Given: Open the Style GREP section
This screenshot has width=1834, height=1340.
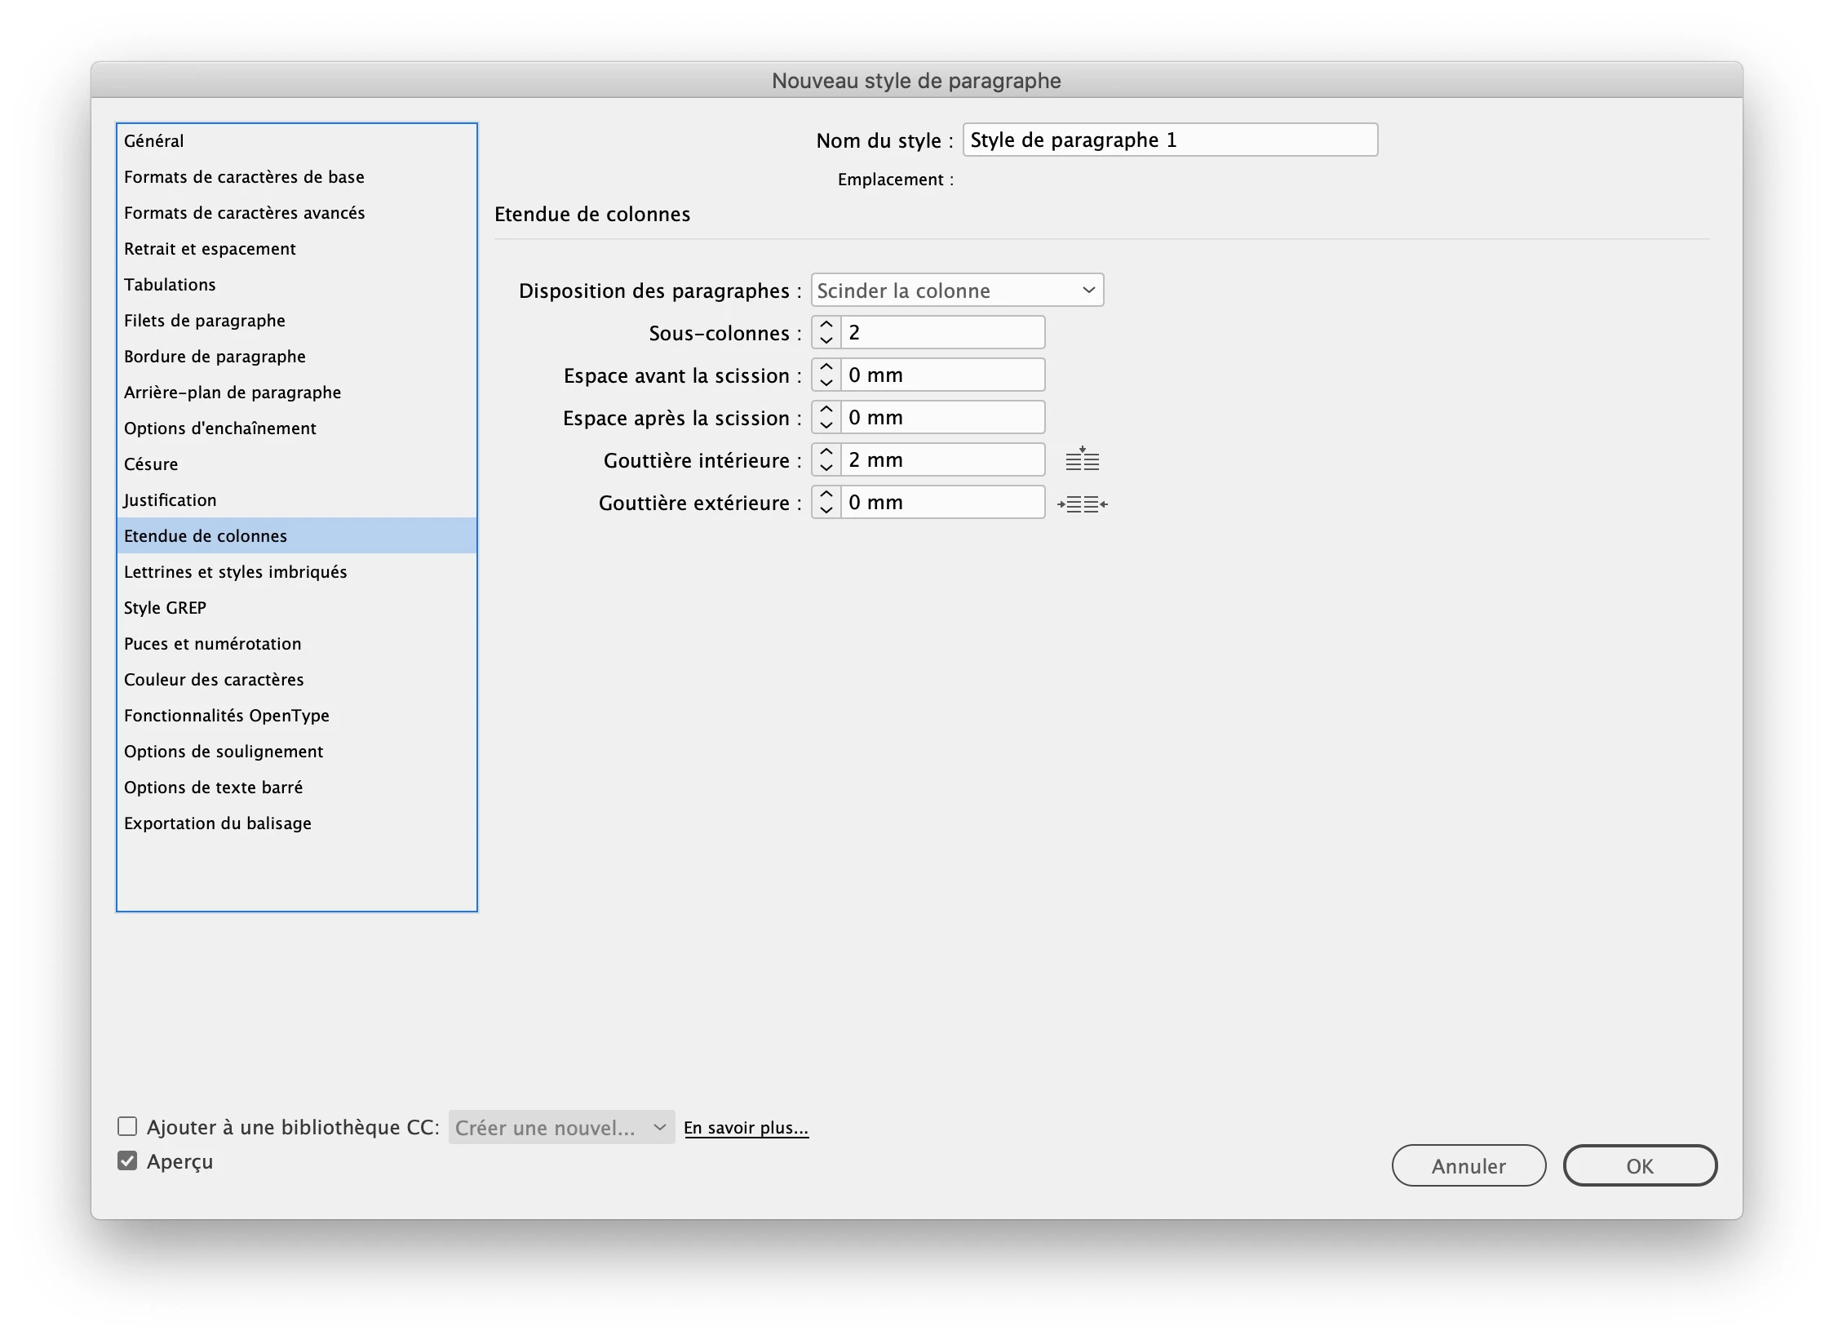Looking at the screenshot, I should point(165,608).
